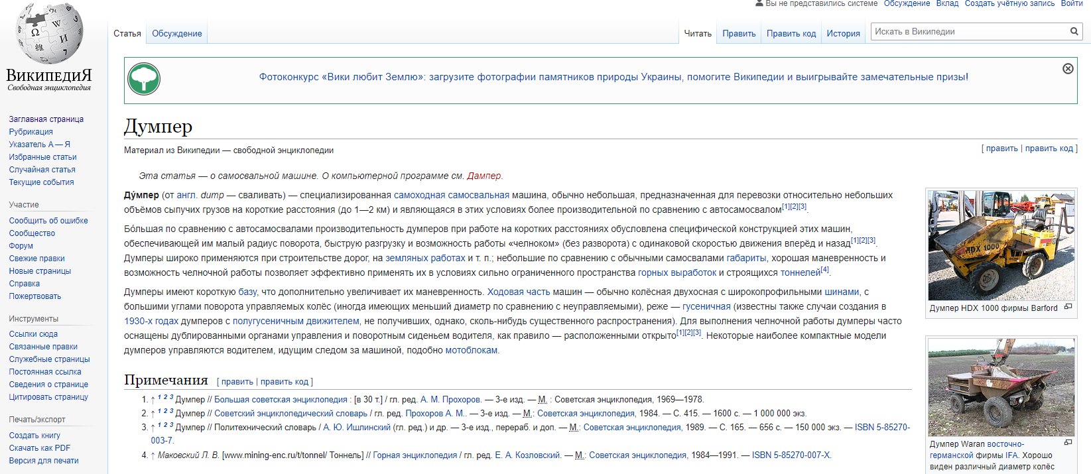Open the Сообщество sidebar link
Screen dimensions: 1091x474
tap(32, 233)
